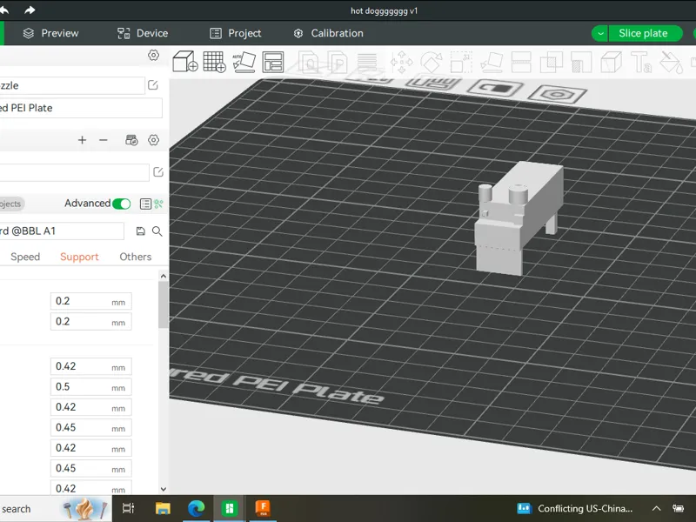Open the process settings list icon

(x=145, y=204)
